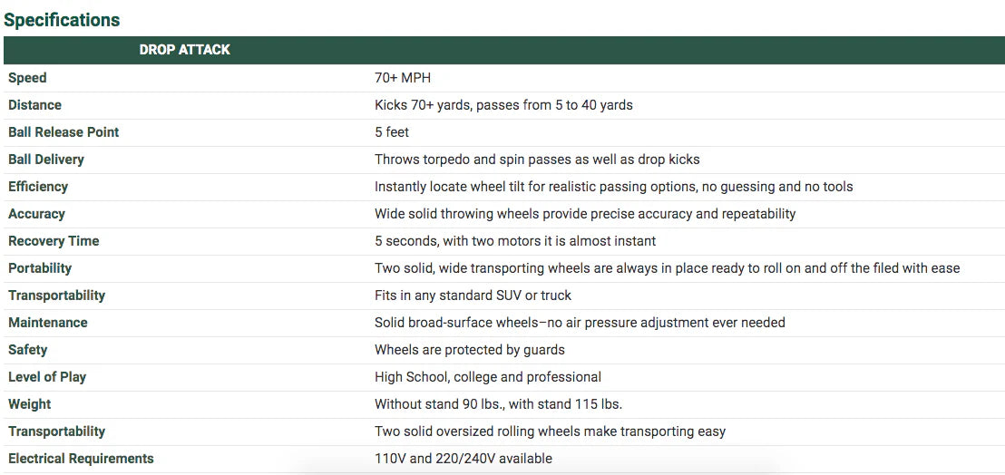Click the 'Fits in any standard SUV' text
1005x475 pixels.
473,296
